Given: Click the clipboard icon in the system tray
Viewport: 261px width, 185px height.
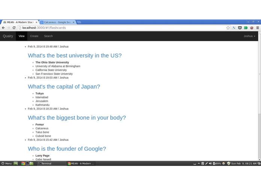Looking at the screenshot, I should tap(202, 163).
